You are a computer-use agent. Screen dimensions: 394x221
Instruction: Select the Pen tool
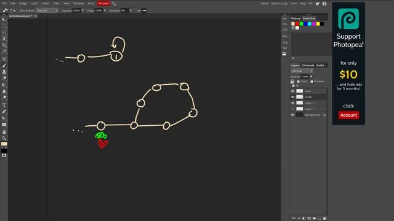pos(4,112)
